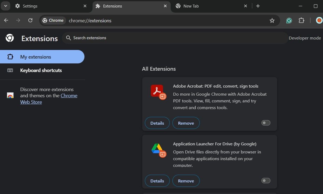The height and width of the screenshot is (194, 323).
Task: Bookmark this page with the star icon
Action: coord(272,21)
